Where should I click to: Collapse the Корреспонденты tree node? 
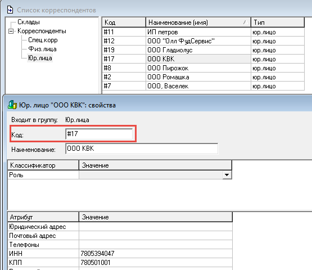point(11,31)
